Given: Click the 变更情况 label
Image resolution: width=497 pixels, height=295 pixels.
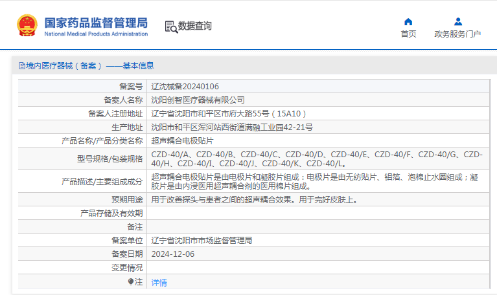Looking at the screenshot, I should click(x=127, y=268).
